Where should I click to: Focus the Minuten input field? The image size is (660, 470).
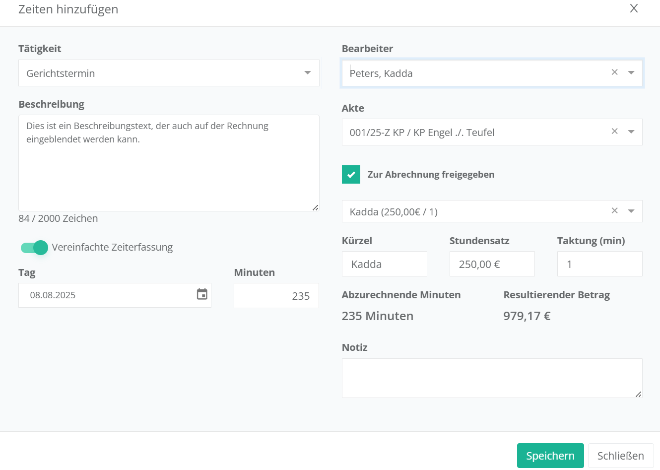click(x=276, y=296)
